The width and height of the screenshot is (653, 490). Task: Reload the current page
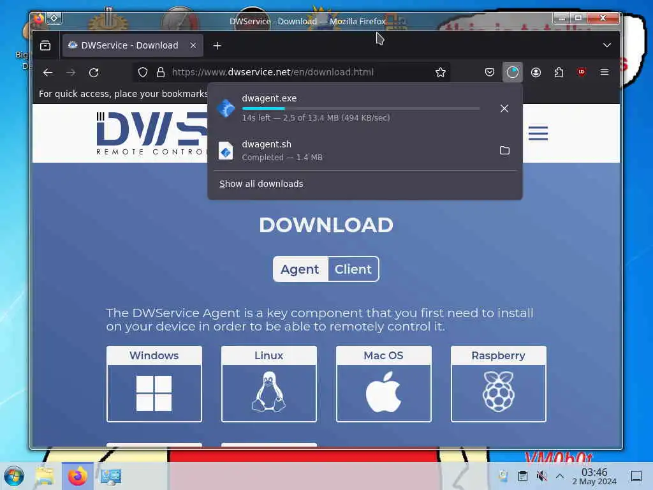tap(94, 73)
